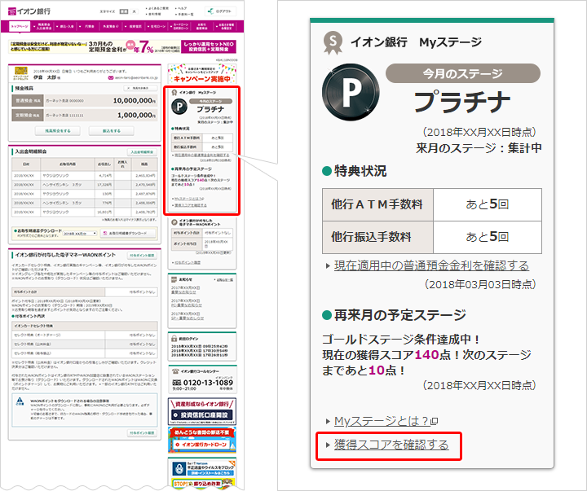This screenshot has width=587, height=491.
Task: Click the telephone icon of call center box
Action: pyautogui.click(x=175, y=371)
